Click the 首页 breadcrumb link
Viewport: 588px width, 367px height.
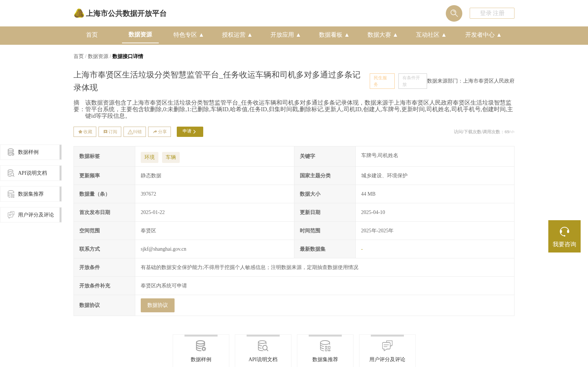pyautogui.click(x=79, y=56)
